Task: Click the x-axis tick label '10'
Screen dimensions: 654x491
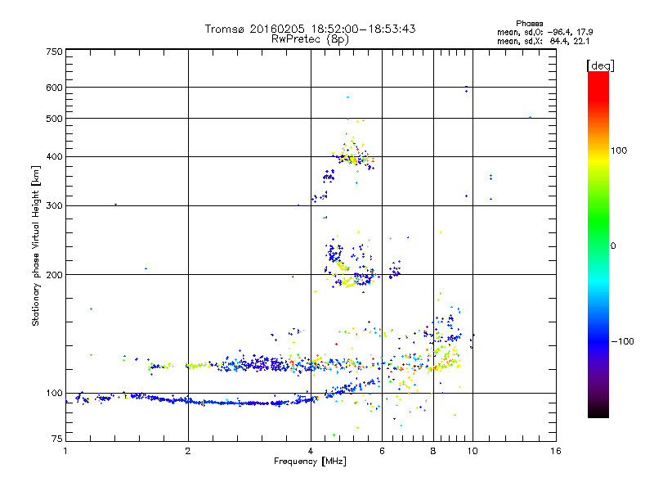Action: [473, 451]
